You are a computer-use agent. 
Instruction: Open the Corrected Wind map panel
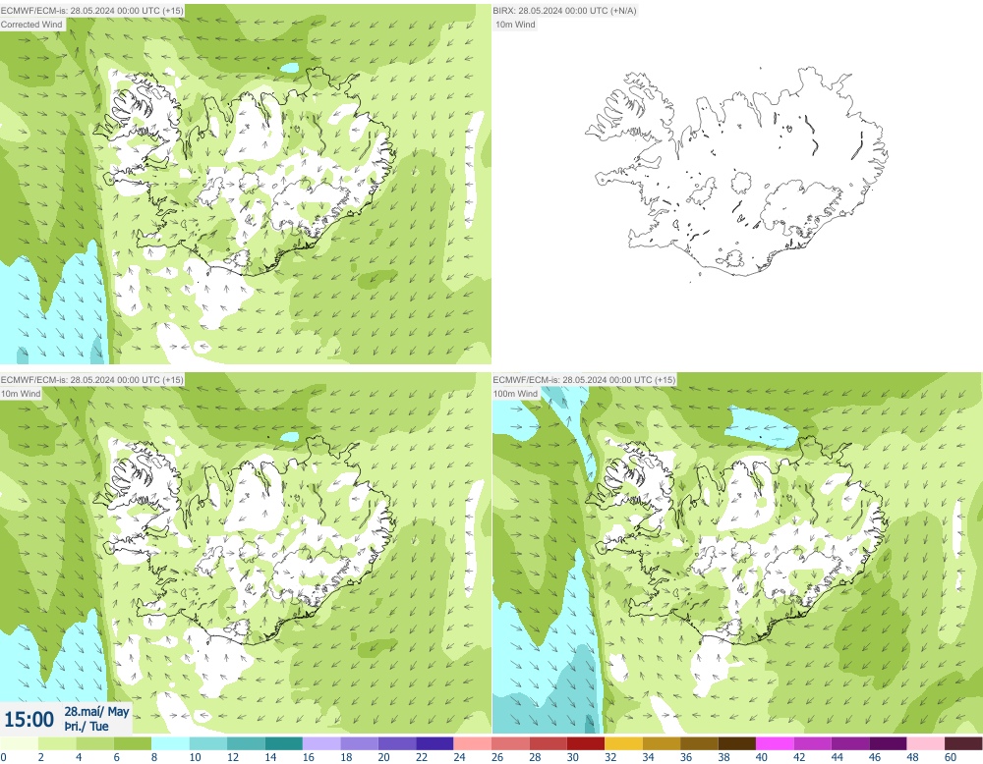point(246,184)
